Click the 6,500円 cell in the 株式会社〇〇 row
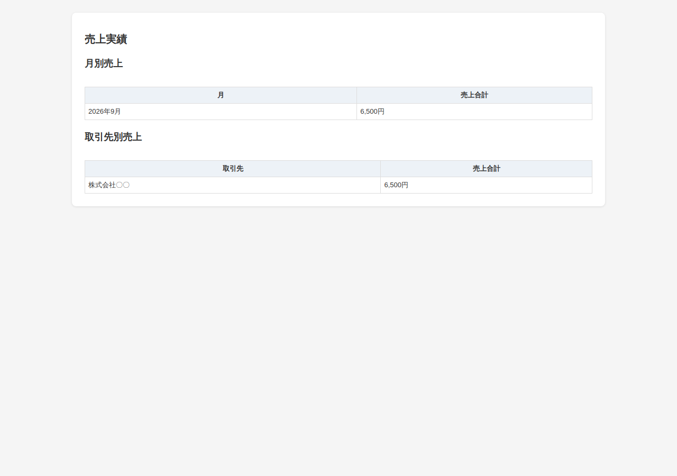The width and height of the screenshot is (677, 476). (486, 185)
